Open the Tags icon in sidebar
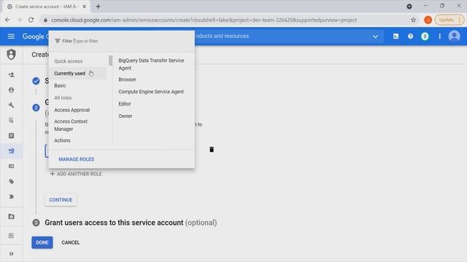 [x=12, y=181]
